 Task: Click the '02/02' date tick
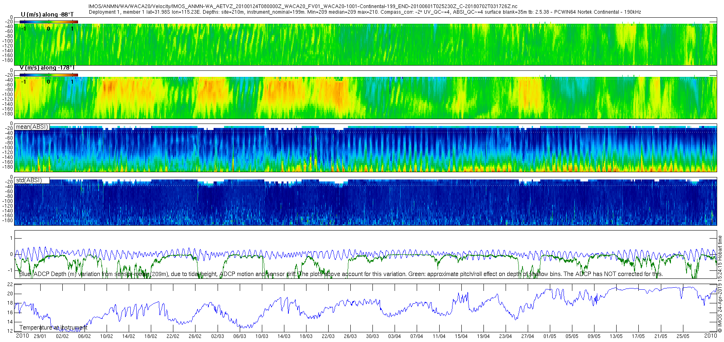pos(62,336)
